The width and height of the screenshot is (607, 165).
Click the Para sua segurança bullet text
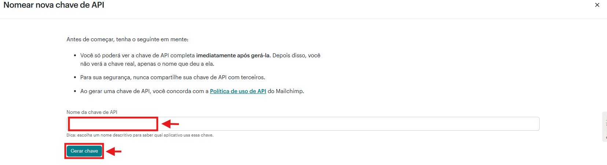pos(173,77)
